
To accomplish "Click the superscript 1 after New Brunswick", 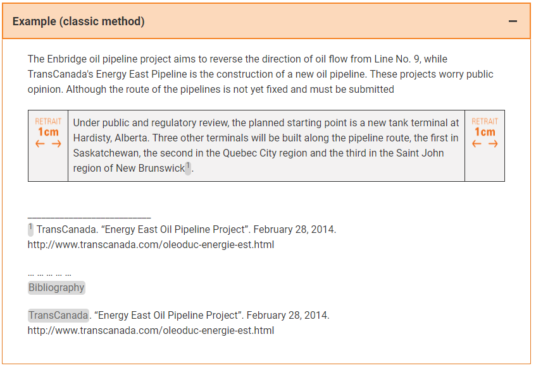I will tap(188, 168).
